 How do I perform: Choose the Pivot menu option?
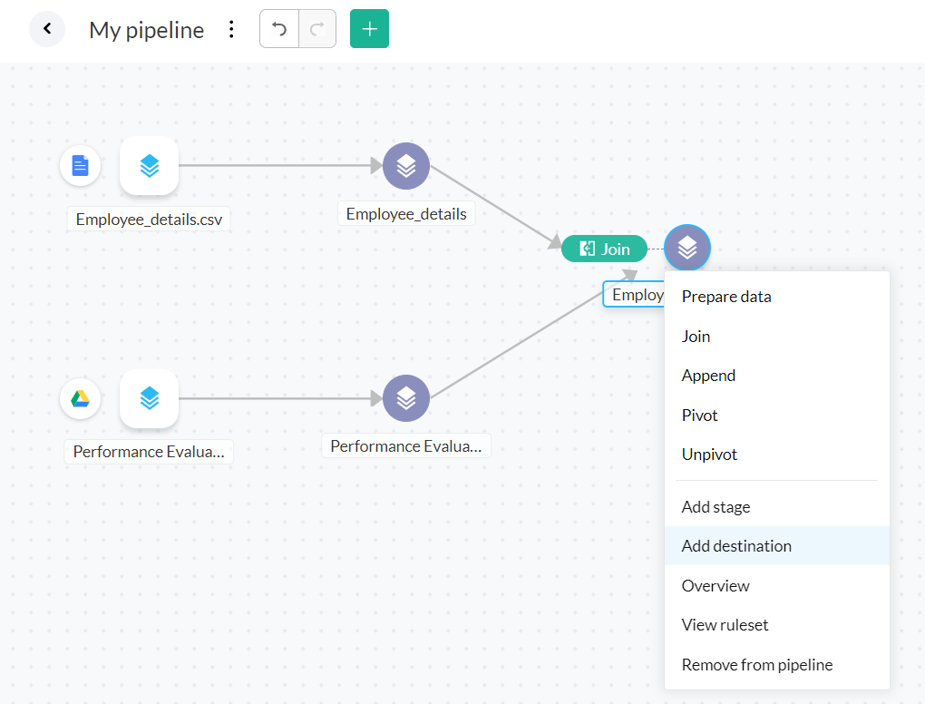[x=699, y=416]
